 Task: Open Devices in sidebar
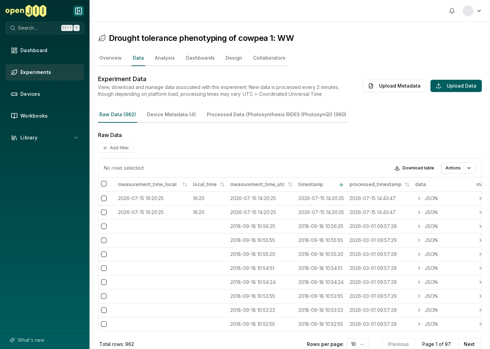pos(45,94)
